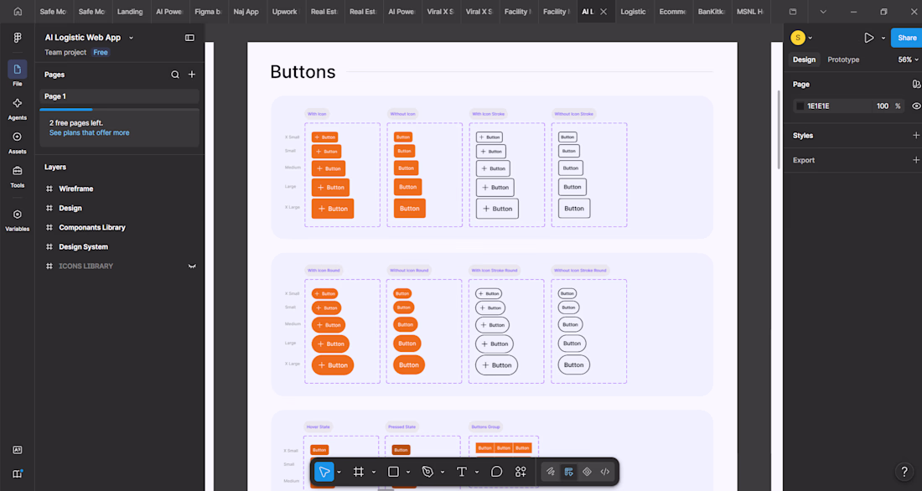
Task: Click the A? icon above the book icon
Action: pos(17,450)
